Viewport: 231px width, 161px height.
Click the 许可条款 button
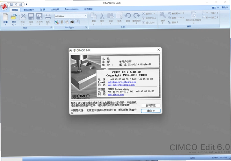(151, 106)
